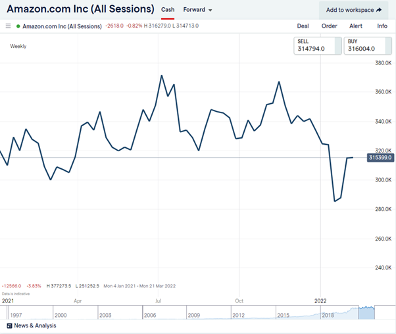
Task: Click the -2618.0 change value
Action: tap(114, 26)
